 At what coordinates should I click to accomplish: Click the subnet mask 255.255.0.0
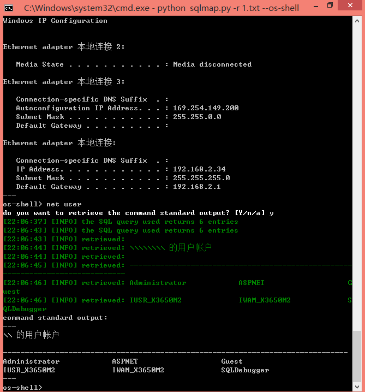pyautogui.click(x=197, y=117)
